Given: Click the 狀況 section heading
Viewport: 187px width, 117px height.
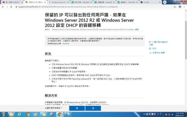Looking at the screenshot, I should click(48, 54).
